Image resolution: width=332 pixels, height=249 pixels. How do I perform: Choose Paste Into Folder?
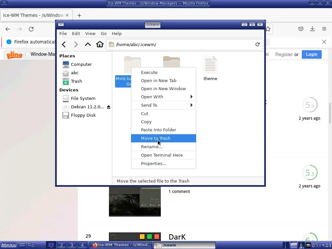tap(163, 130)
